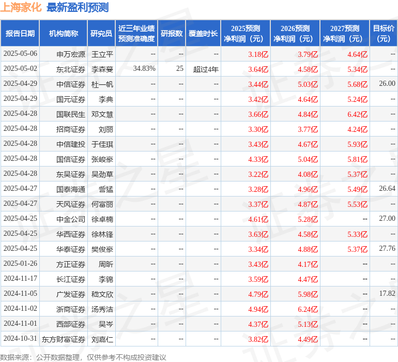Select the 报告日期 column header

pos(20,34)
